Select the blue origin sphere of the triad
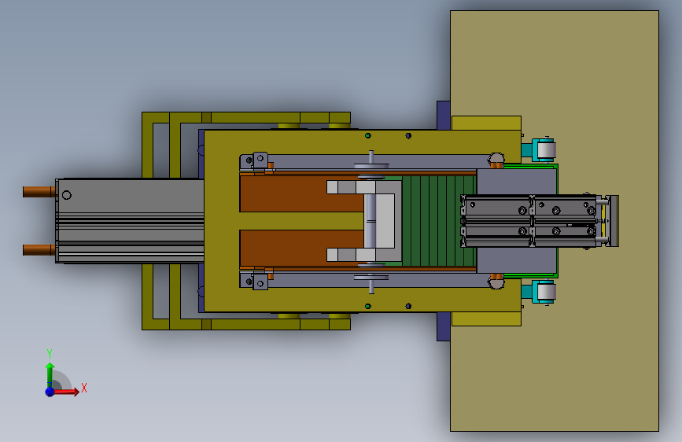This screenshot has height=442, width=682. (50, 392)
